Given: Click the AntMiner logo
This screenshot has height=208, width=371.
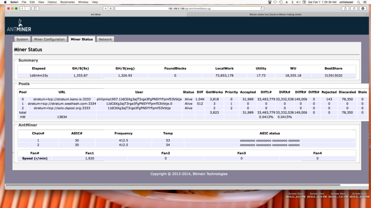Looking at the screenshot, I should click(x=19, y=26).
